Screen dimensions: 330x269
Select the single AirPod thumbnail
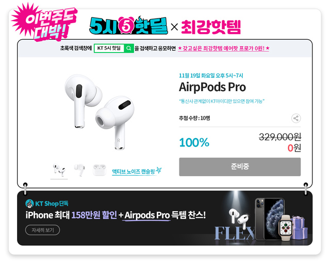tap(79, 170)
